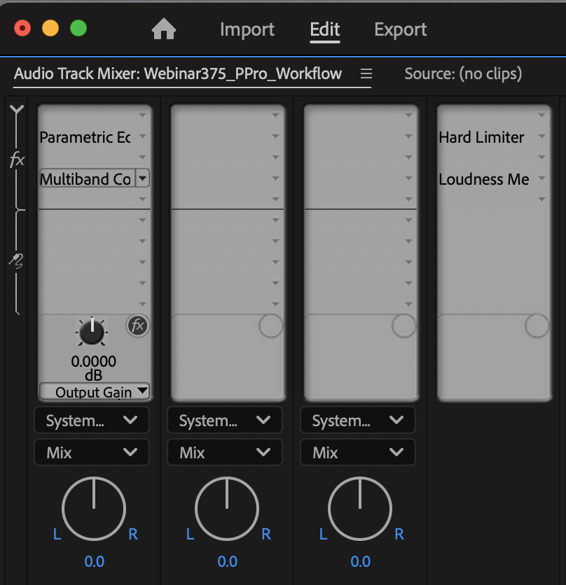Select the Parametric Equalizer effect slot

click(x=85, y=137)
